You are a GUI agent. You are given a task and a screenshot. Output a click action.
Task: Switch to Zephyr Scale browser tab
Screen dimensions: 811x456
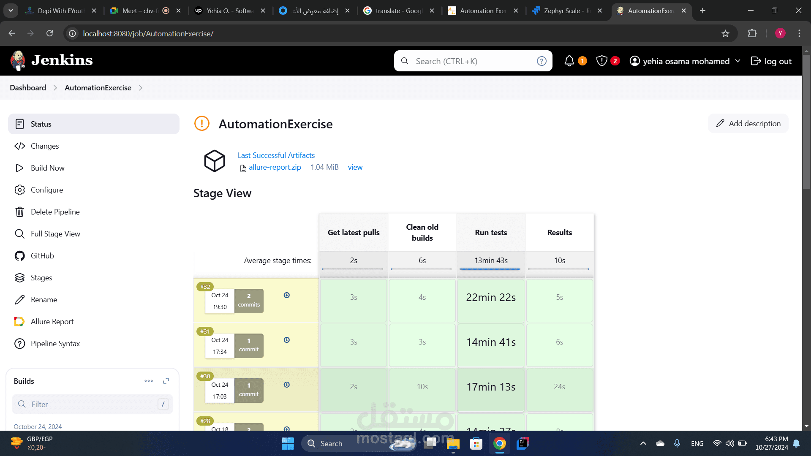[567, 11]
